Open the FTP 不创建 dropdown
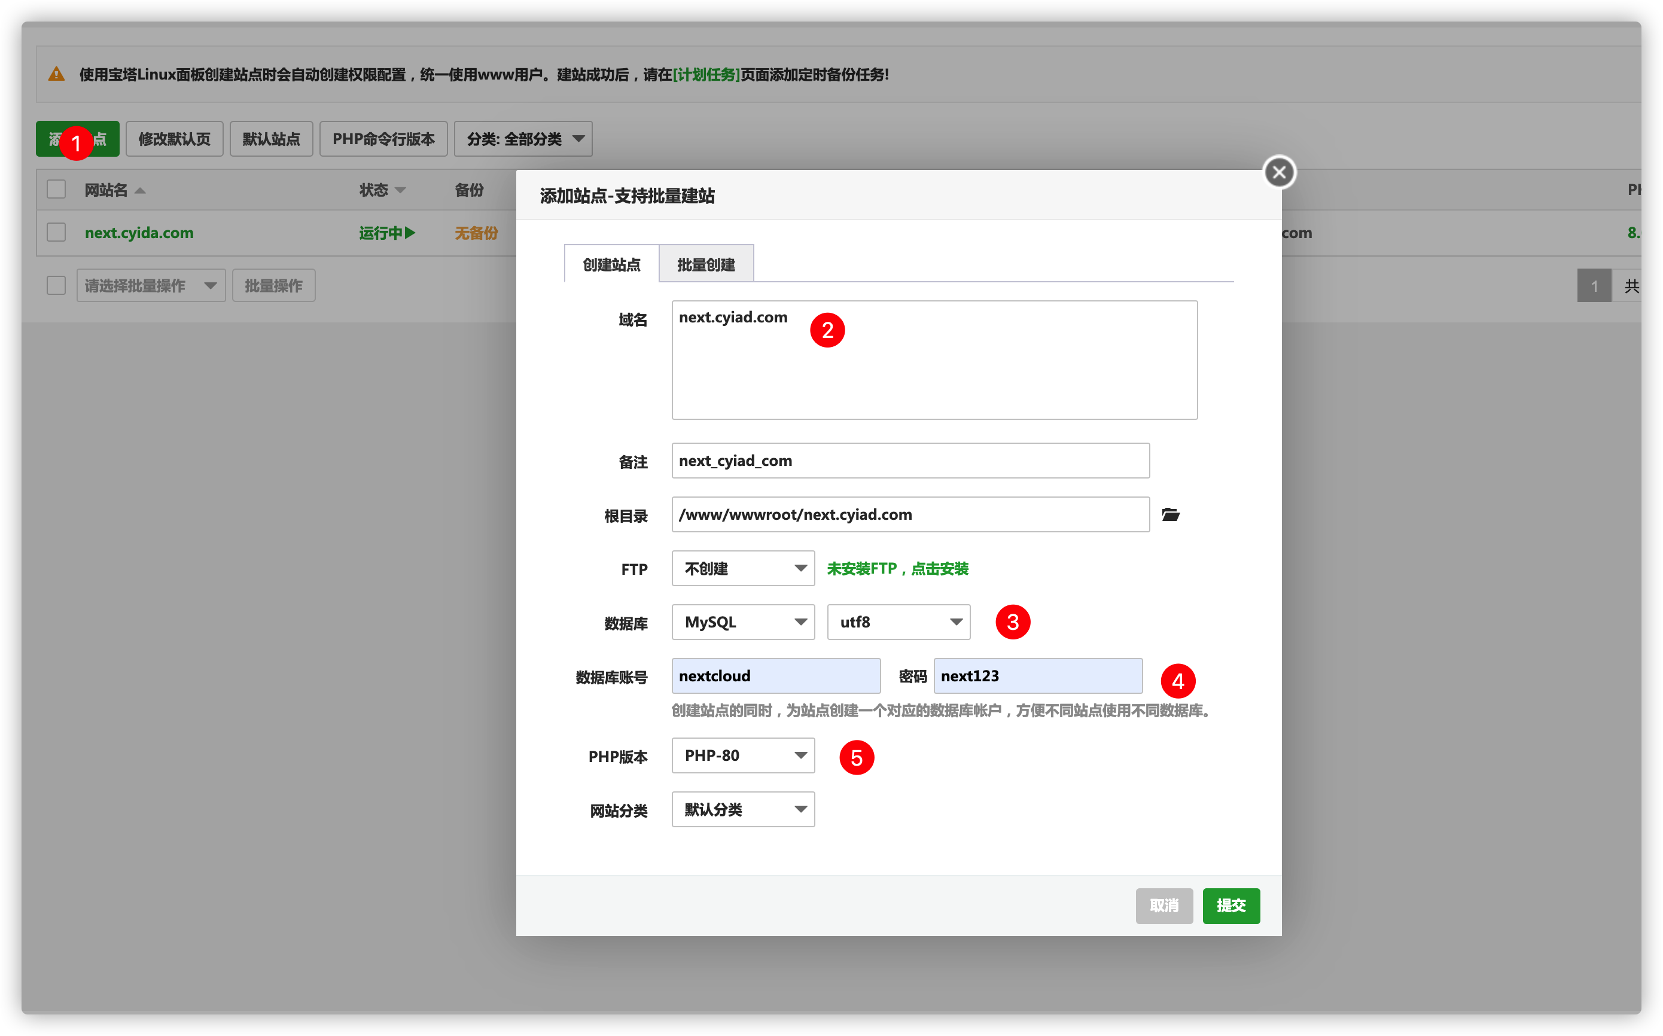The height and width of the screenshot is (1036, 1663). [743, 568]
